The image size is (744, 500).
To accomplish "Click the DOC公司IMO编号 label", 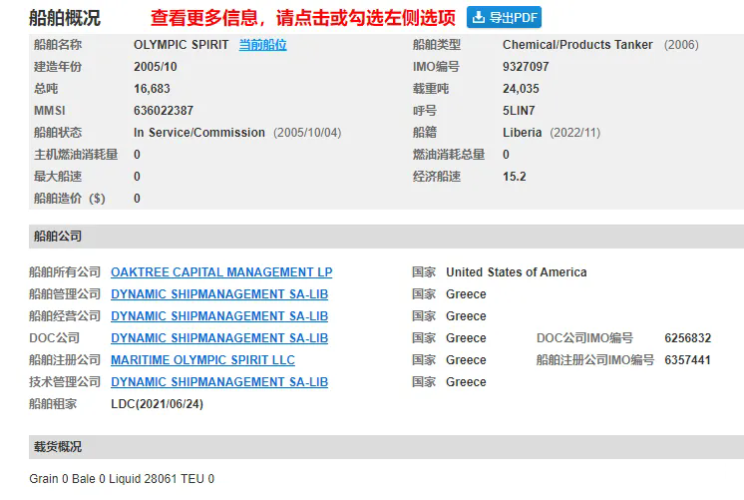I will (x=584, y=338).
